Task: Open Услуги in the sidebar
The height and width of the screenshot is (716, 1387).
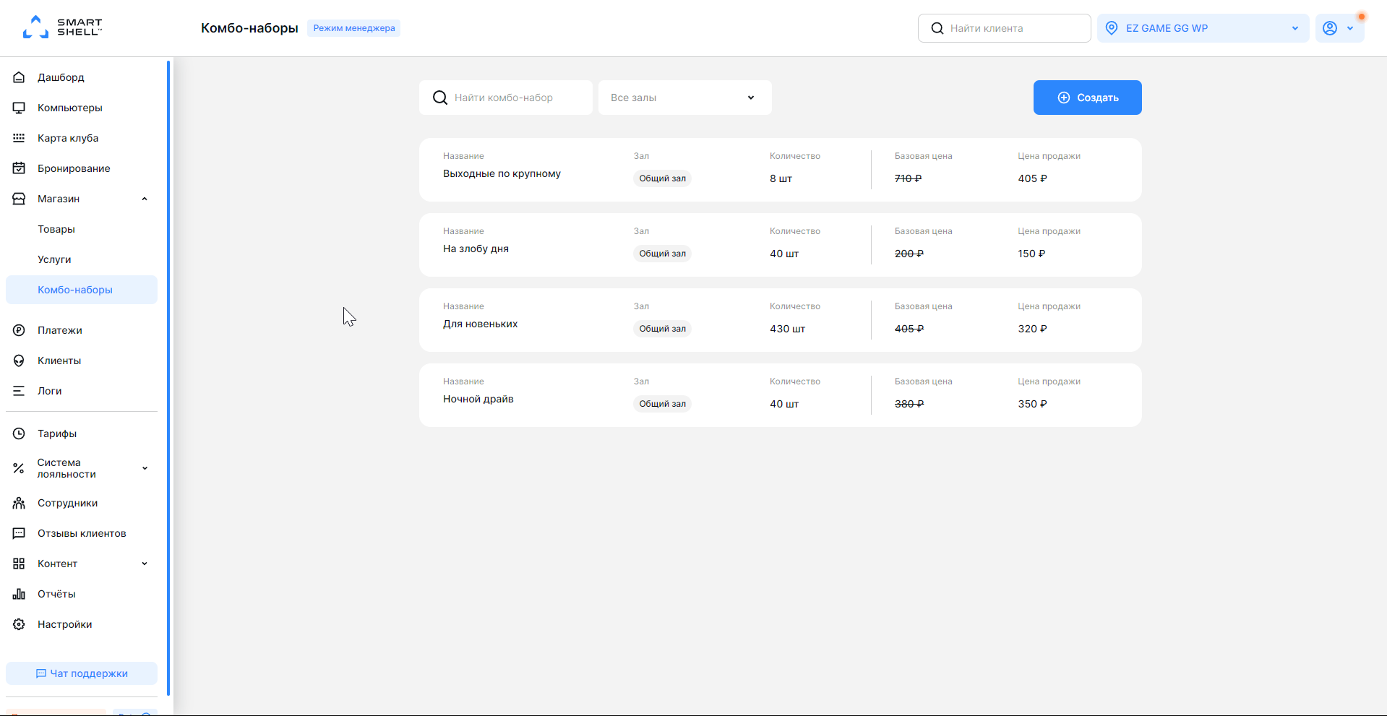Action: point(54,259)
